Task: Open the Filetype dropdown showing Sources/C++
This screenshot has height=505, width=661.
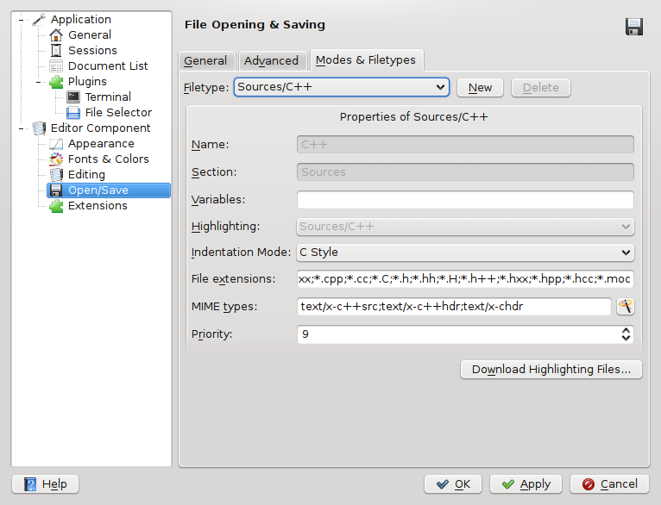Action: coord(342,87)
